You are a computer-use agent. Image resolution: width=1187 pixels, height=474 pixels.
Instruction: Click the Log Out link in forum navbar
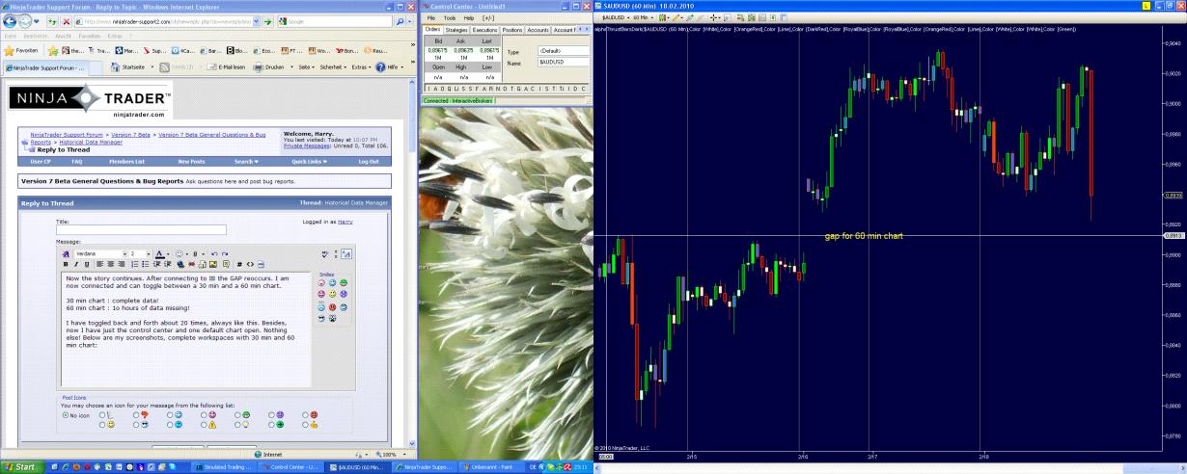(x=369, y=162)
